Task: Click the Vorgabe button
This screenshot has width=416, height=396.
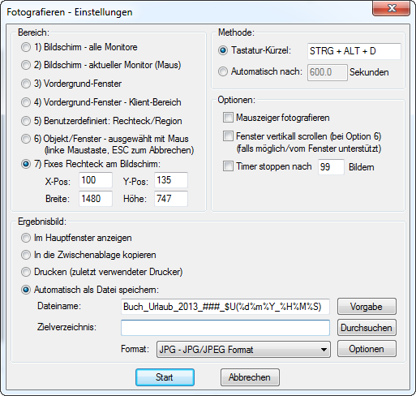Action: (367, 307)
